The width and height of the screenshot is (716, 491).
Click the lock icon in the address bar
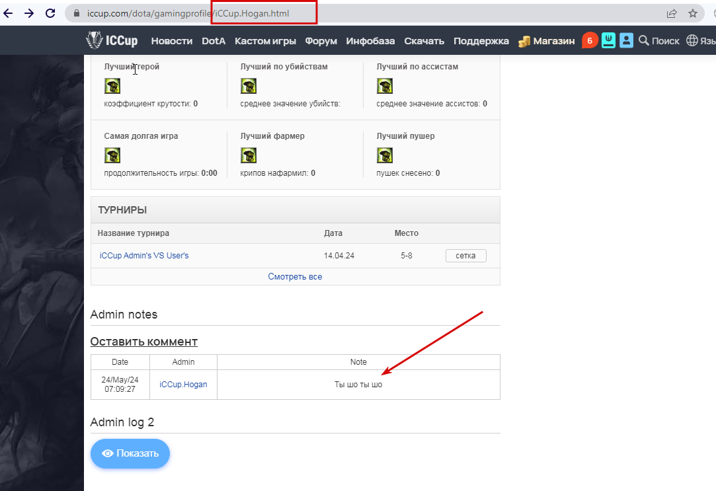(x=77, y=14)
